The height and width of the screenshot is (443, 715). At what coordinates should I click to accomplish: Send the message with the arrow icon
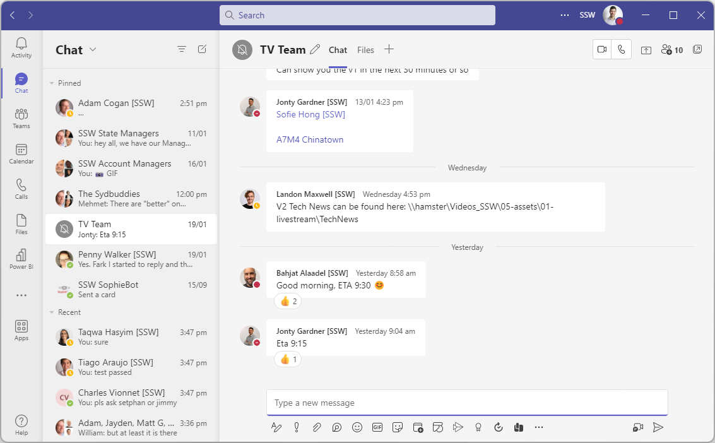658,427
